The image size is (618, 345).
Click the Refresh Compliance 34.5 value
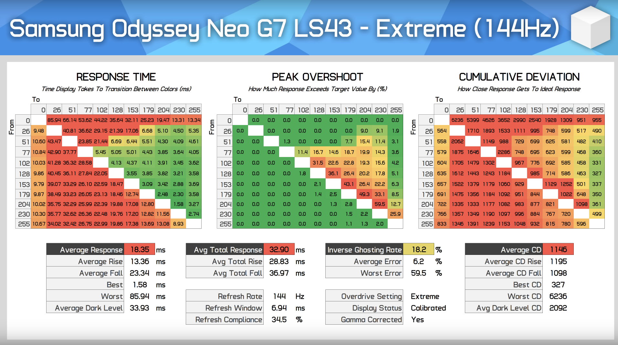point(279,319)
